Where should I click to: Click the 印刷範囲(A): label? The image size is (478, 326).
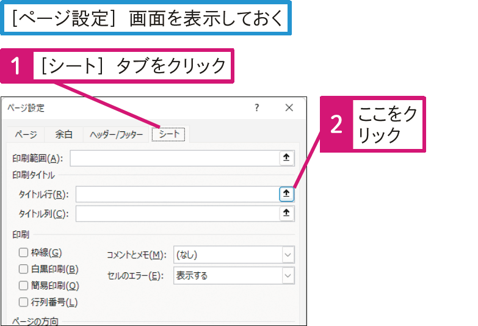pyautogui.click(x=37, y=158)
